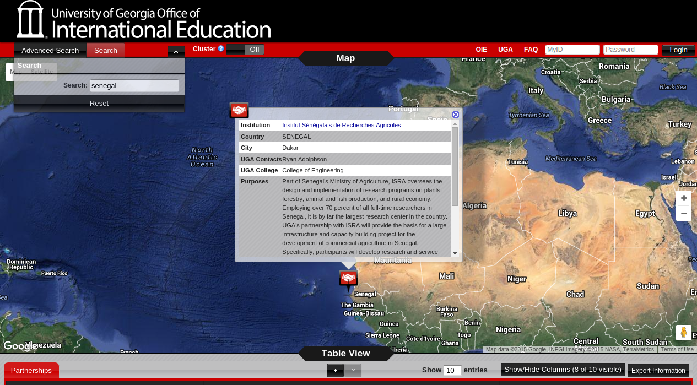Select the handshake marker in the North Atlantic
This screenshot has height=385, width=697.
coord(239,111)
